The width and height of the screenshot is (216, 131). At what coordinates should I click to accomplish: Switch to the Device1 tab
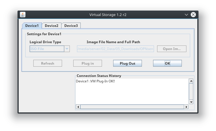32,26
